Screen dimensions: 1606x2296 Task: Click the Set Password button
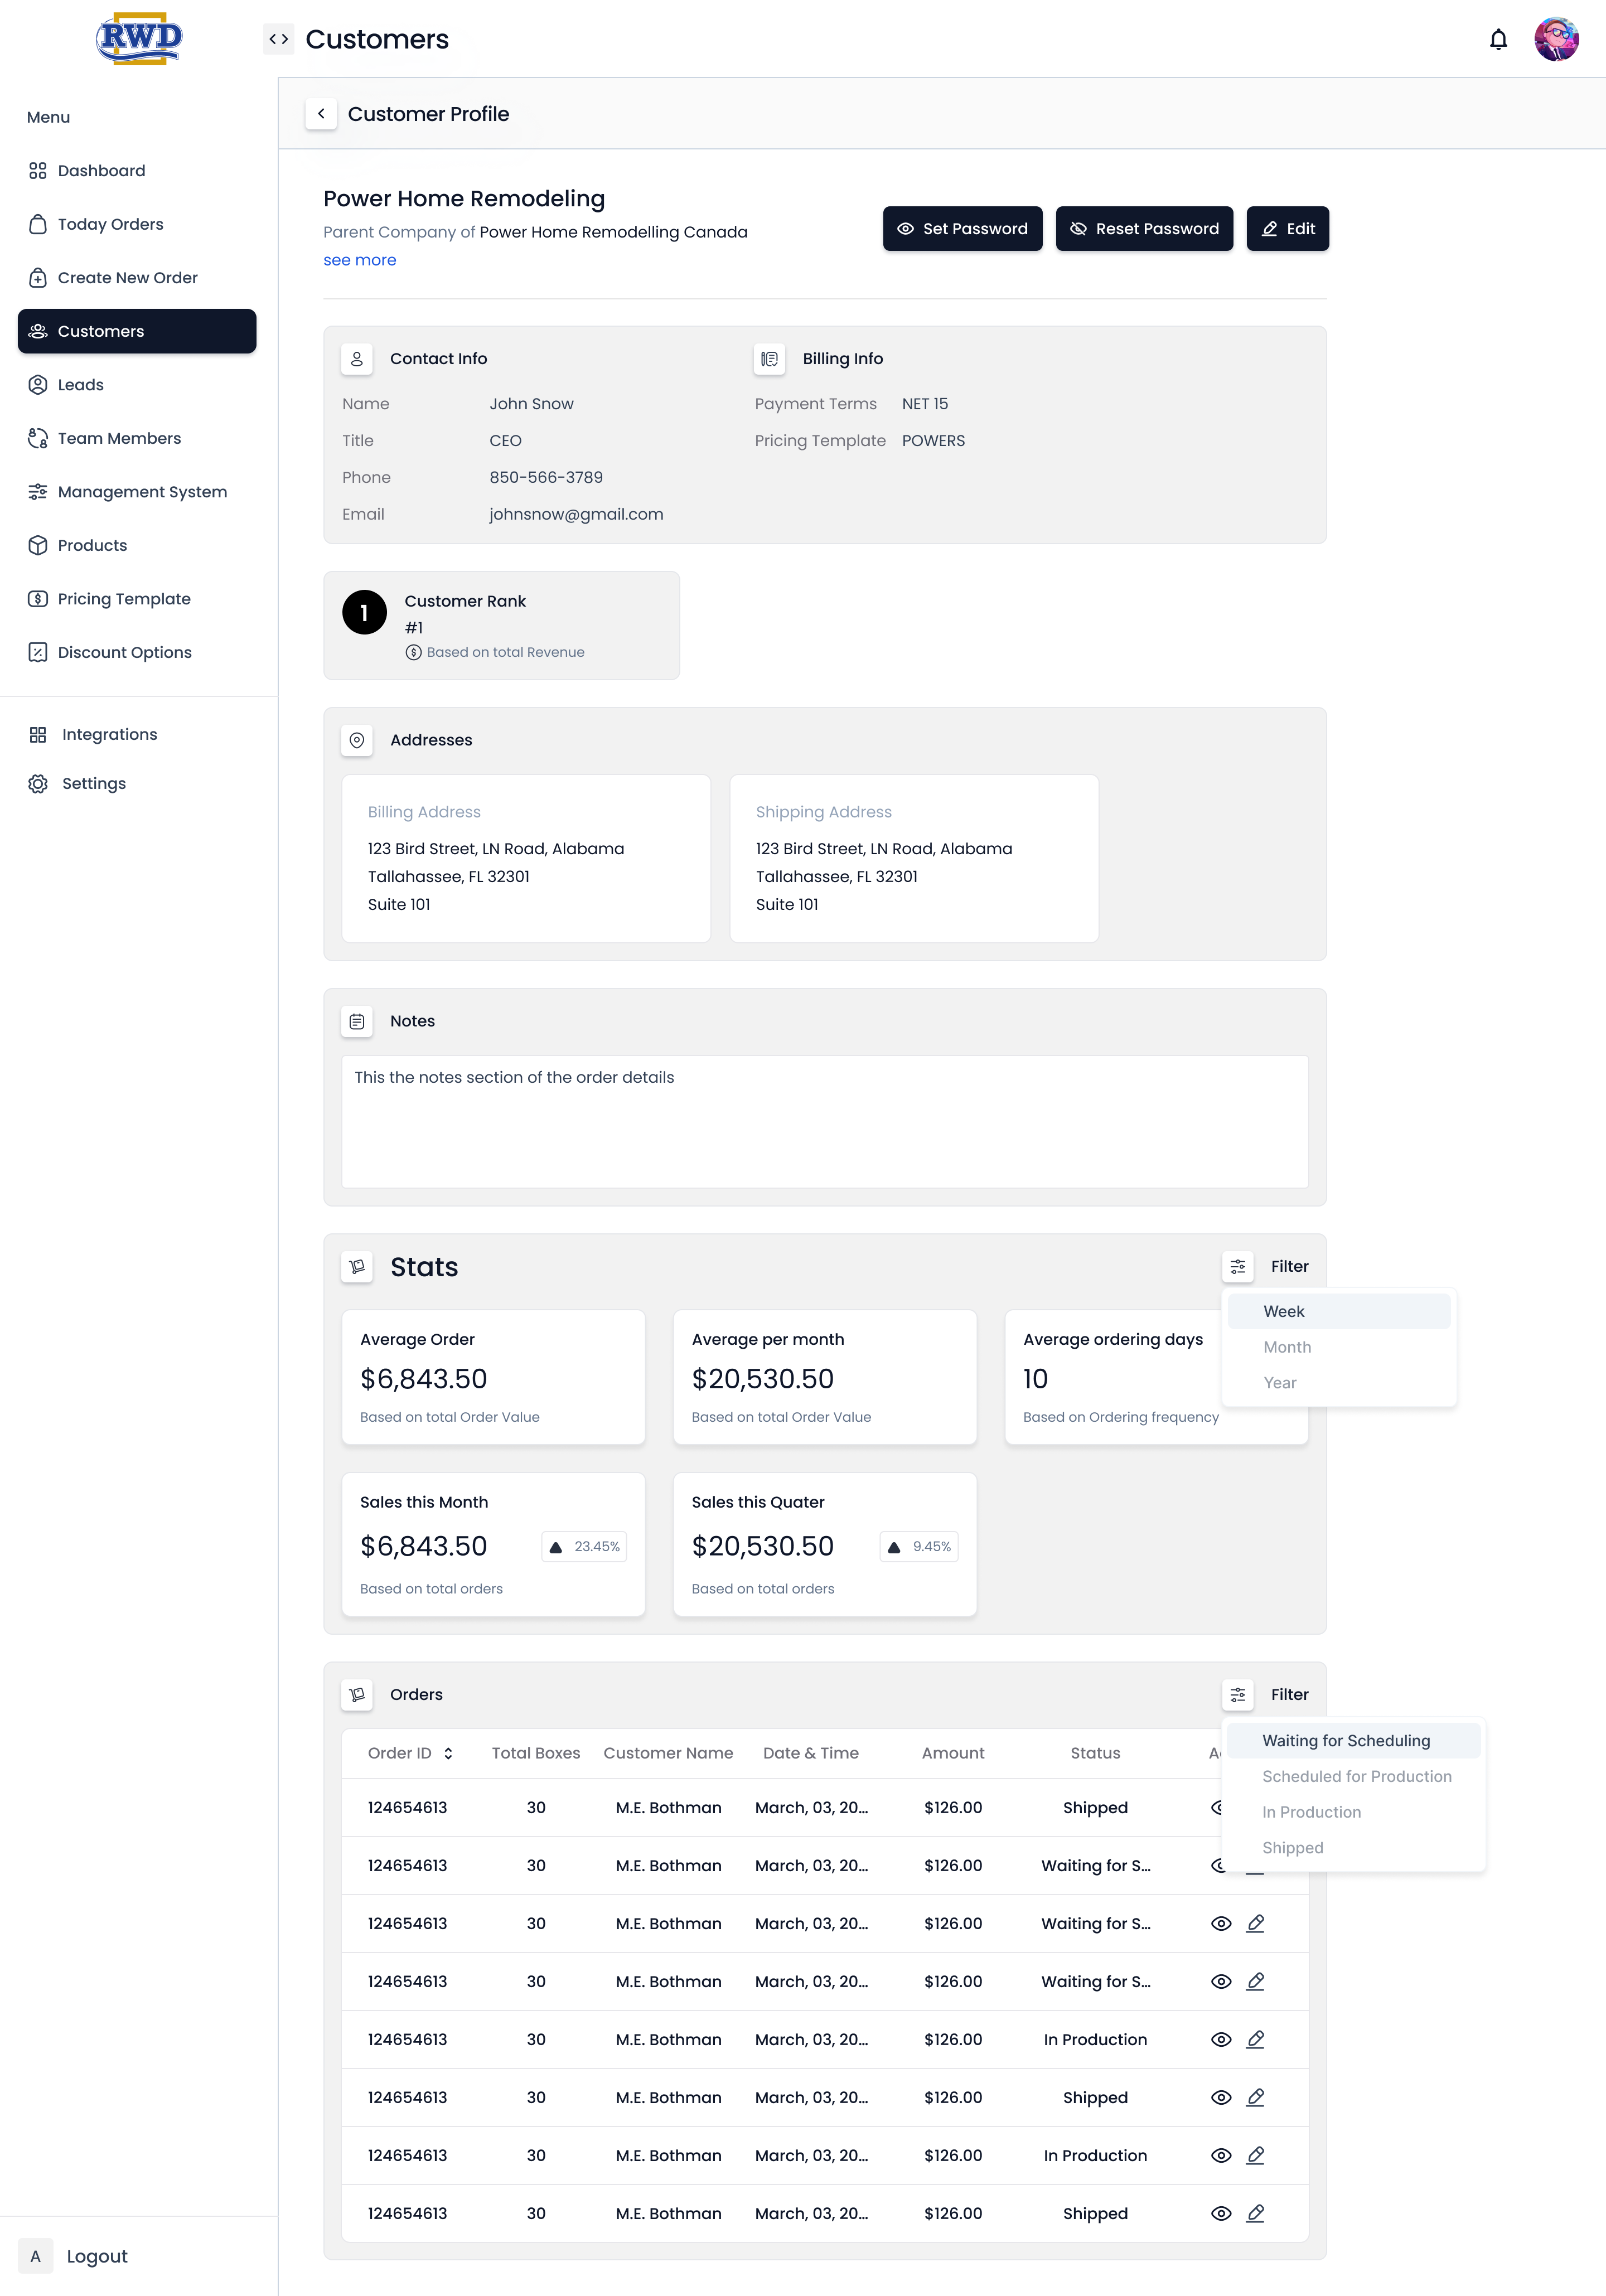(962, 229)
